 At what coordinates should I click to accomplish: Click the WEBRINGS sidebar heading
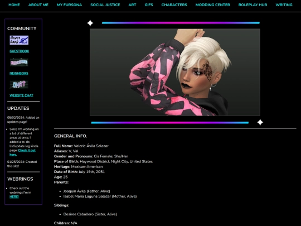(20, 179)
